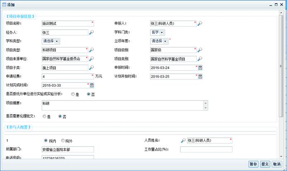Open lookup for 项目级别 field

200,50
